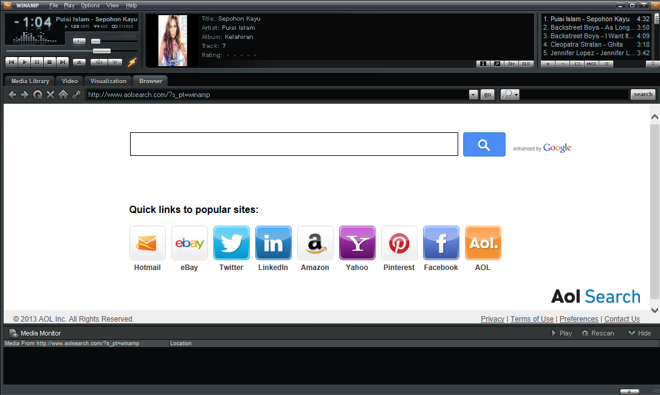
Task: Click the blue AOL search magnifier button
Action: point(484,144)
